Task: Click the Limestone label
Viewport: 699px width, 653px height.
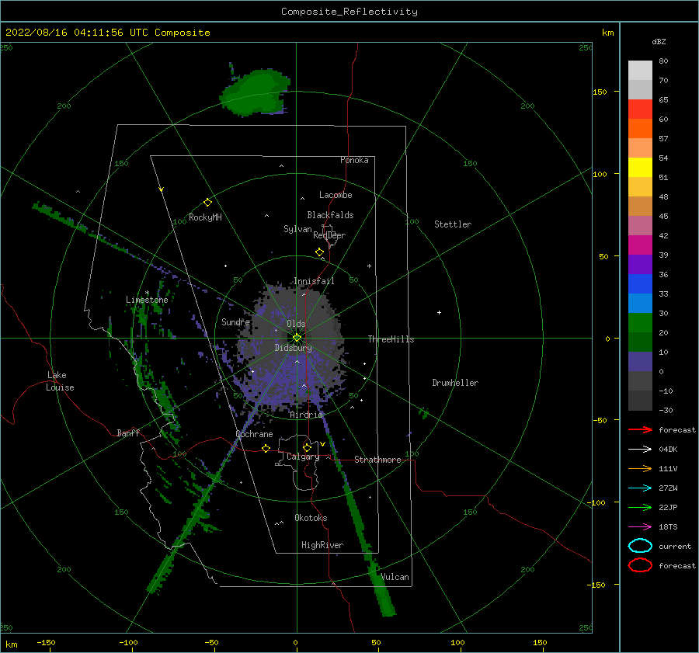Action: pyautogui.click(x=147, y=300)
